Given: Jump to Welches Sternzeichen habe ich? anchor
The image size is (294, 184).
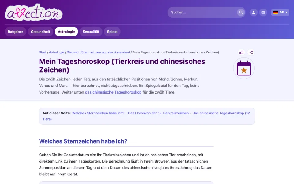Looking at the screenshot, I should 98,113.
